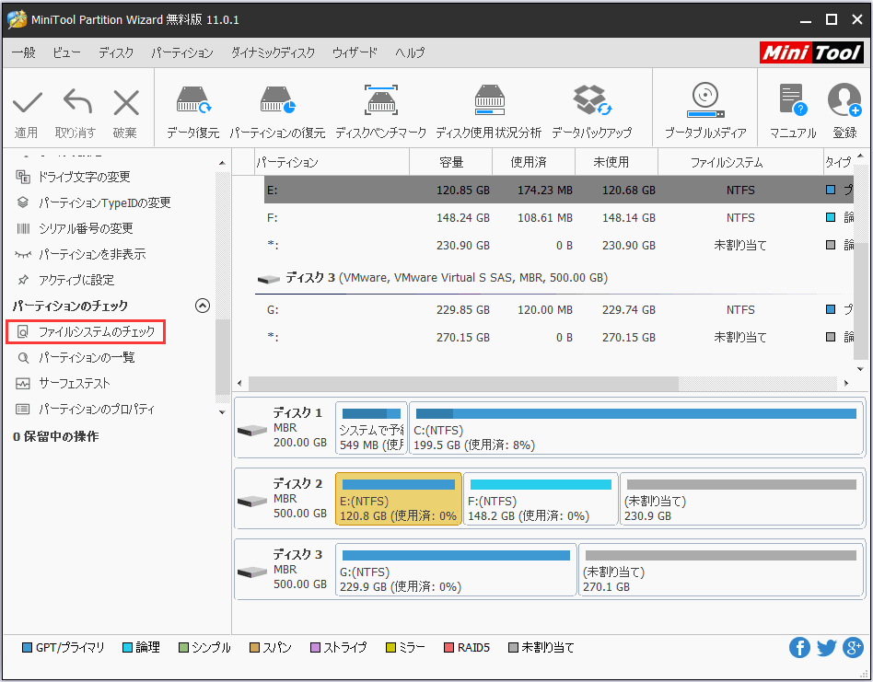This screenshot has width=873, height=682.
Task: Select パーティションTypeIDの変更 option
Action: pos(93,202)
